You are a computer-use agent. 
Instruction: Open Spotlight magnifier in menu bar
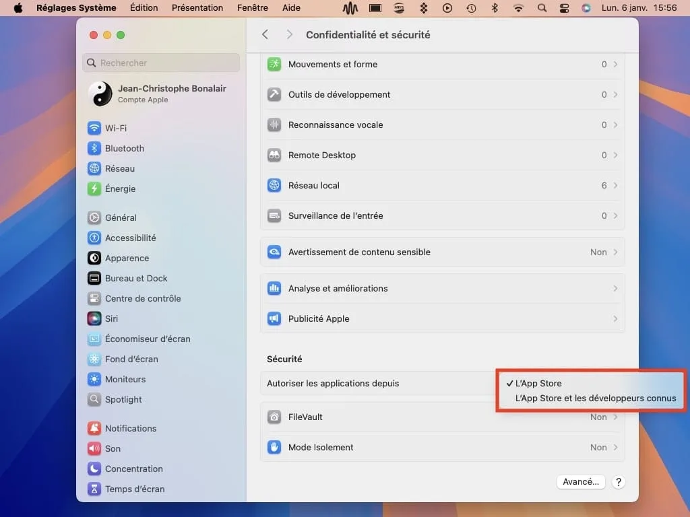tap(542, 8)
